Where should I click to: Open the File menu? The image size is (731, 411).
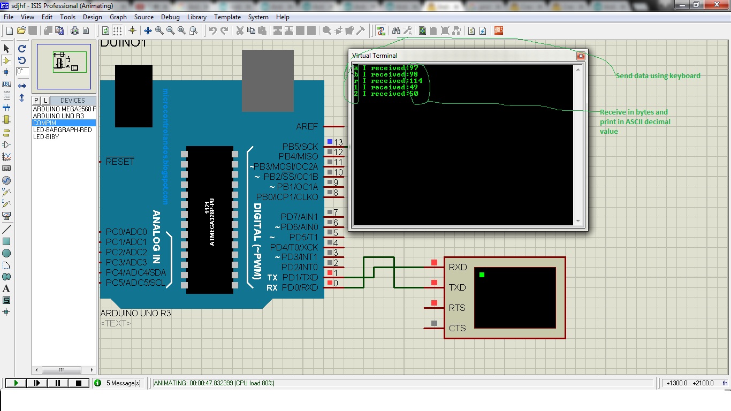point(9,17)
